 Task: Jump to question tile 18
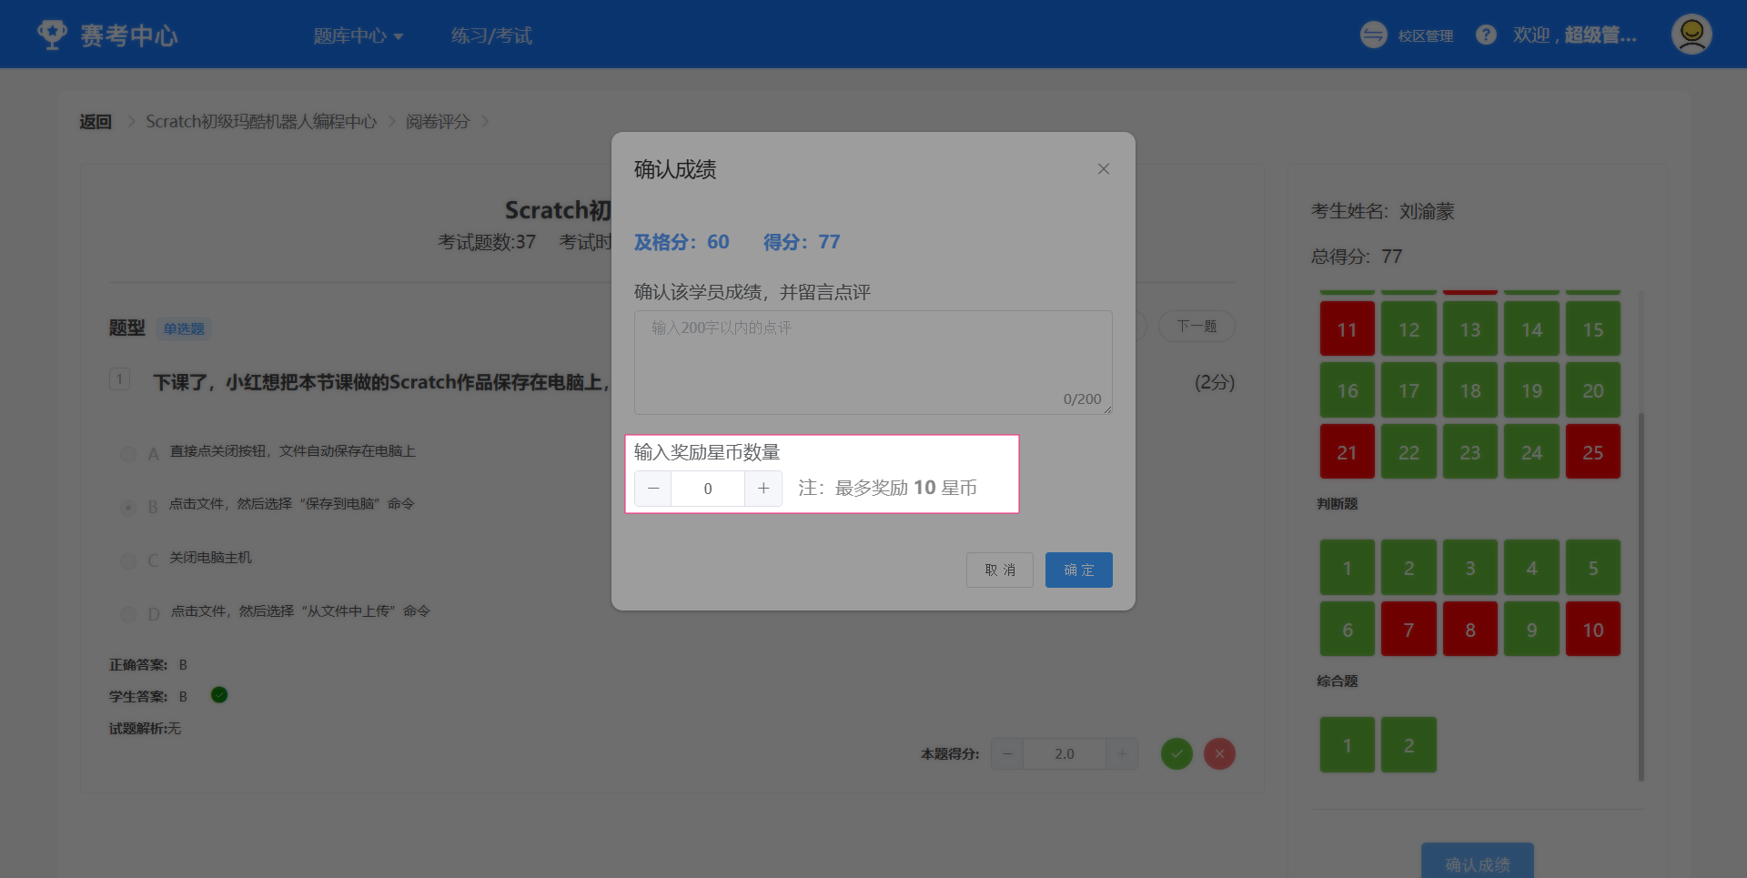[x=1470, y=390]
